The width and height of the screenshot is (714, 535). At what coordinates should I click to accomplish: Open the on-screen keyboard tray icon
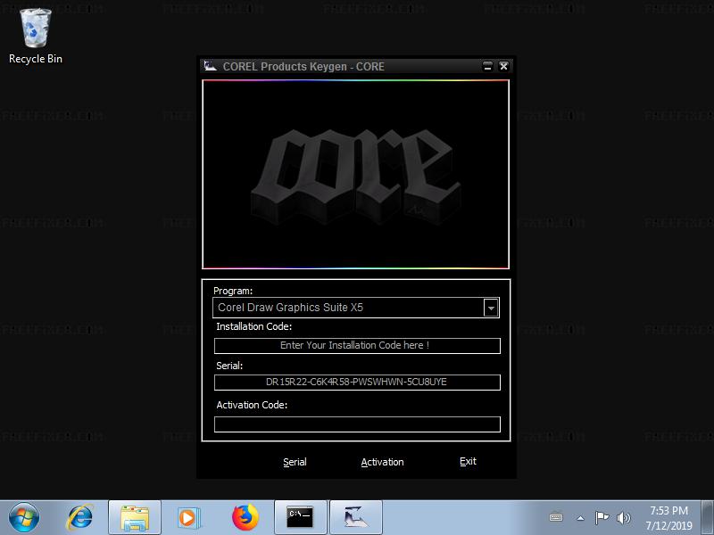(556, 518)
